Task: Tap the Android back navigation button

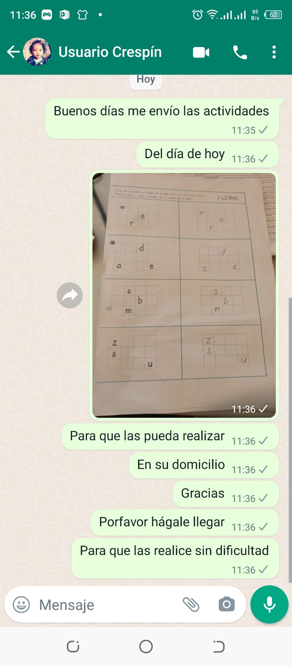Action: click(219, 646)
